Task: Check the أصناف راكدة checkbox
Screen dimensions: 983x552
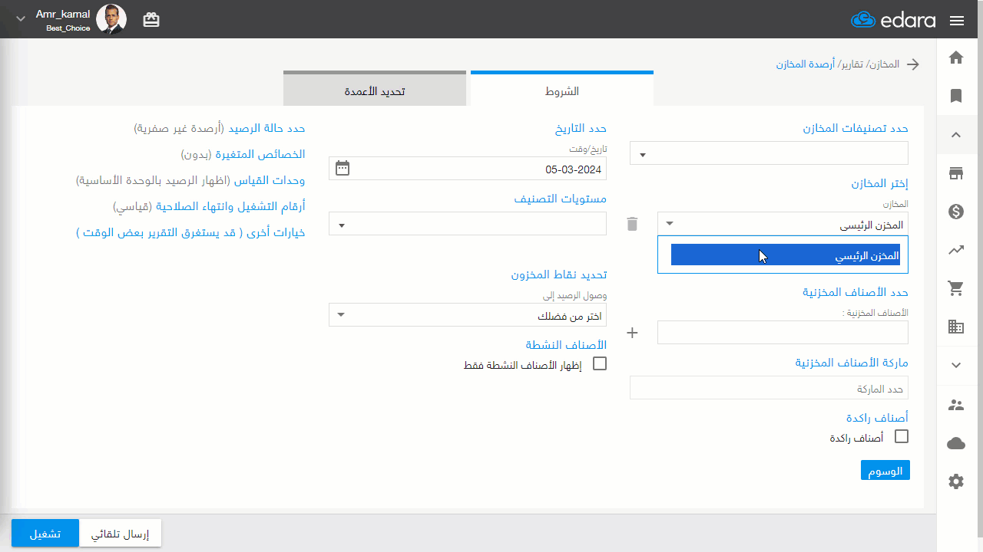Action: click(x=902, y=436)
